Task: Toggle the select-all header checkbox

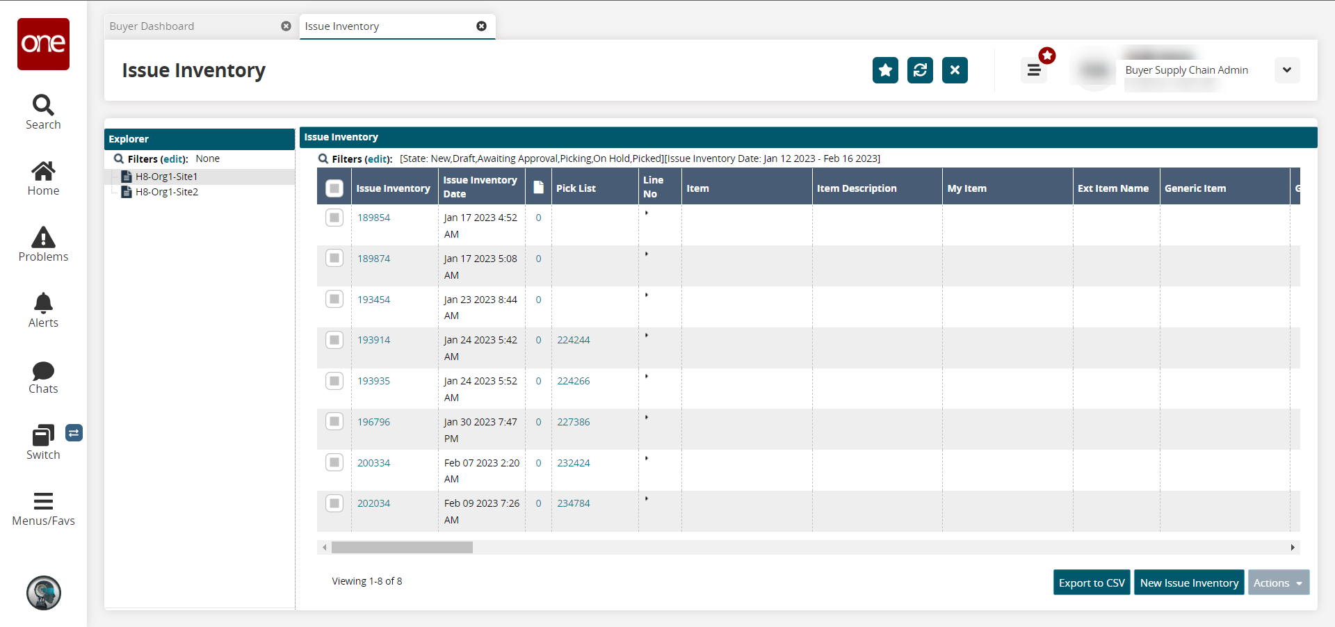Action: point(334,188)
